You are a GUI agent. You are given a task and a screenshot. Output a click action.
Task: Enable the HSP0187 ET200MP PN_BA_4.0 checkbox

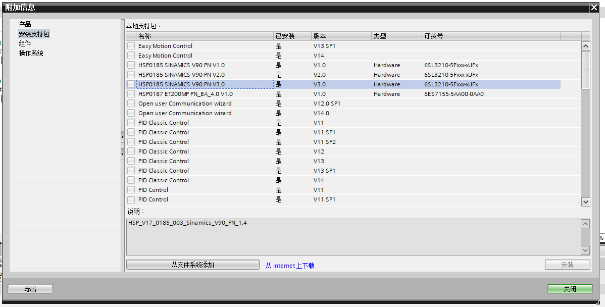131,94
